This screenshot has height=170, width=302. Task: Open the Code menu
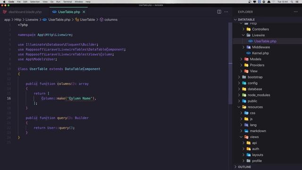pos(11,2)
